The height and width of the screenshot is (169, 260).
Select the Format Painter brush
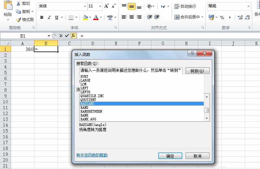click(19, 20)
